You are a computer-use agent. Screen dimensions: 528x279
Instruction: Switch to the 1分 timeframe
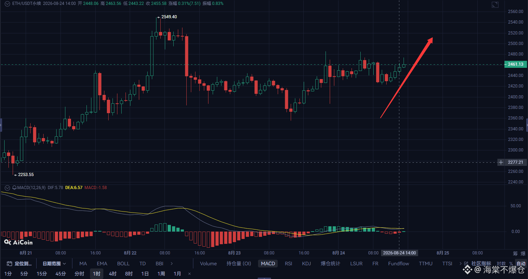8,274
